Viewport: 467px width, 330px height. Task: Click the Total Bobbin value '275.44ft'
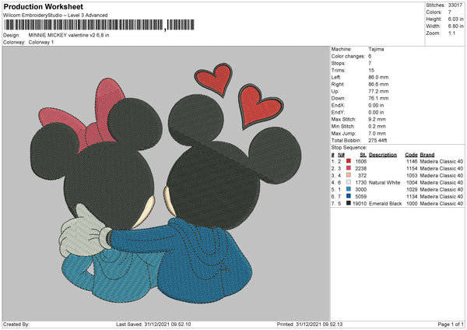[x=377, y=140]
